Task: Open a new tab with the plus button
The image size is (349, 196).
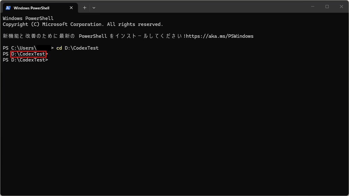Action: [85, 8]
